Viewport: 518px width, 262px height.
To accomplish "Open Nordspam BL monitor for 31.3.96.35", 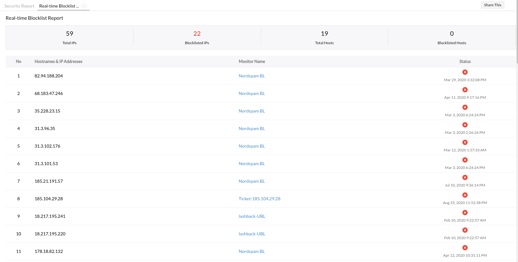I will 252,128.
